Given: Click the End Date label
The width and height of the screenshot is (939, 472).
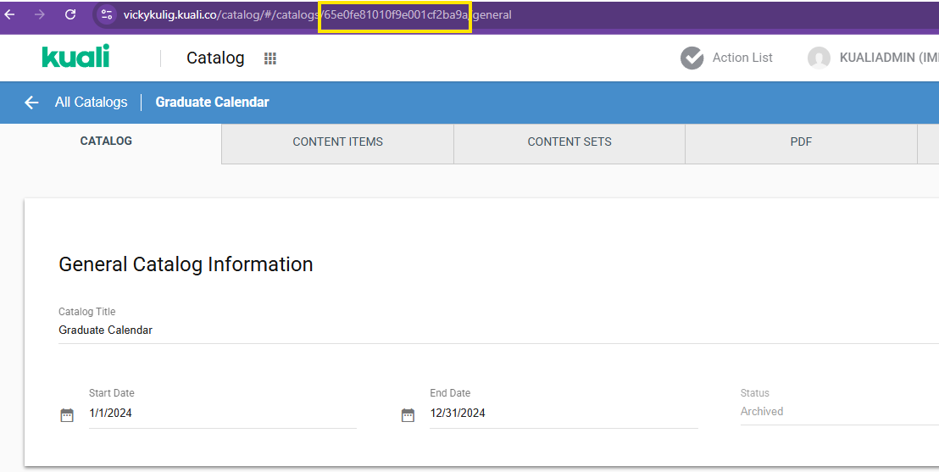Looking at the screenshot, I should point(450,393).
